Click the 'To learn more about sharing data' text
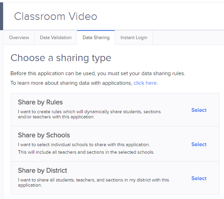The height and width of the screenshot is (199, 224). tap(71, 83)
